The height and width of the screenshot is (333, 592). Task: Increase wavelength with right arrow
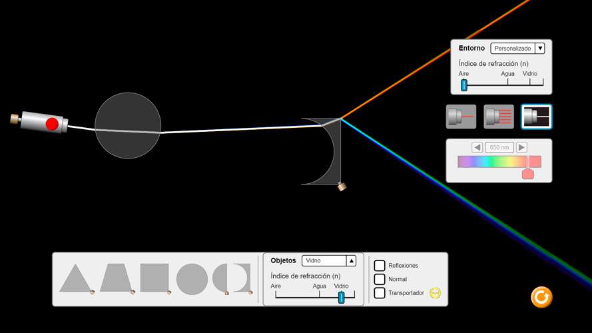coord(521,147)
